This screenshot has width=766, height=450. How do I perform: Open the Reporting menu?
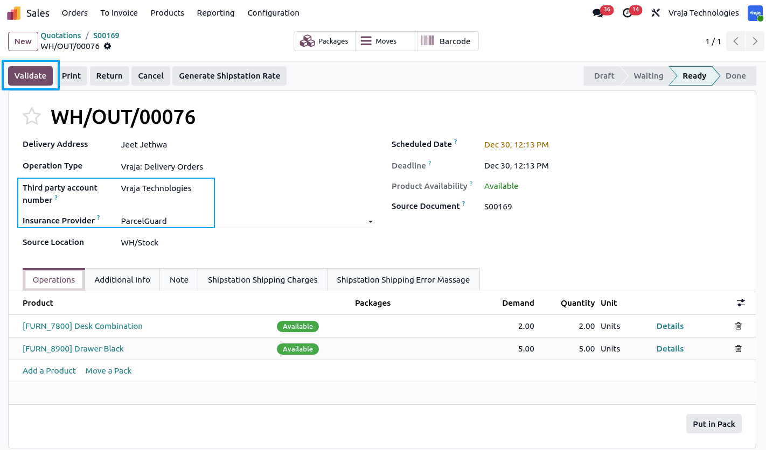pyautogui.click(x=215, y=13)
